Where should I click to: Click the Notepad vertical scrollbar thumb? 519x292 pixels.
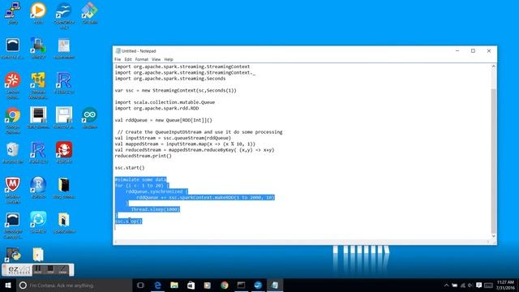(493, 161)
